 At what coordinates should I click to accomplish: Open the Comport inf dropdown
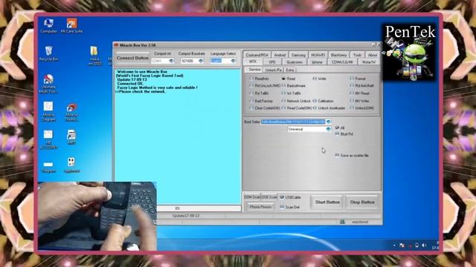coord(162,61)
